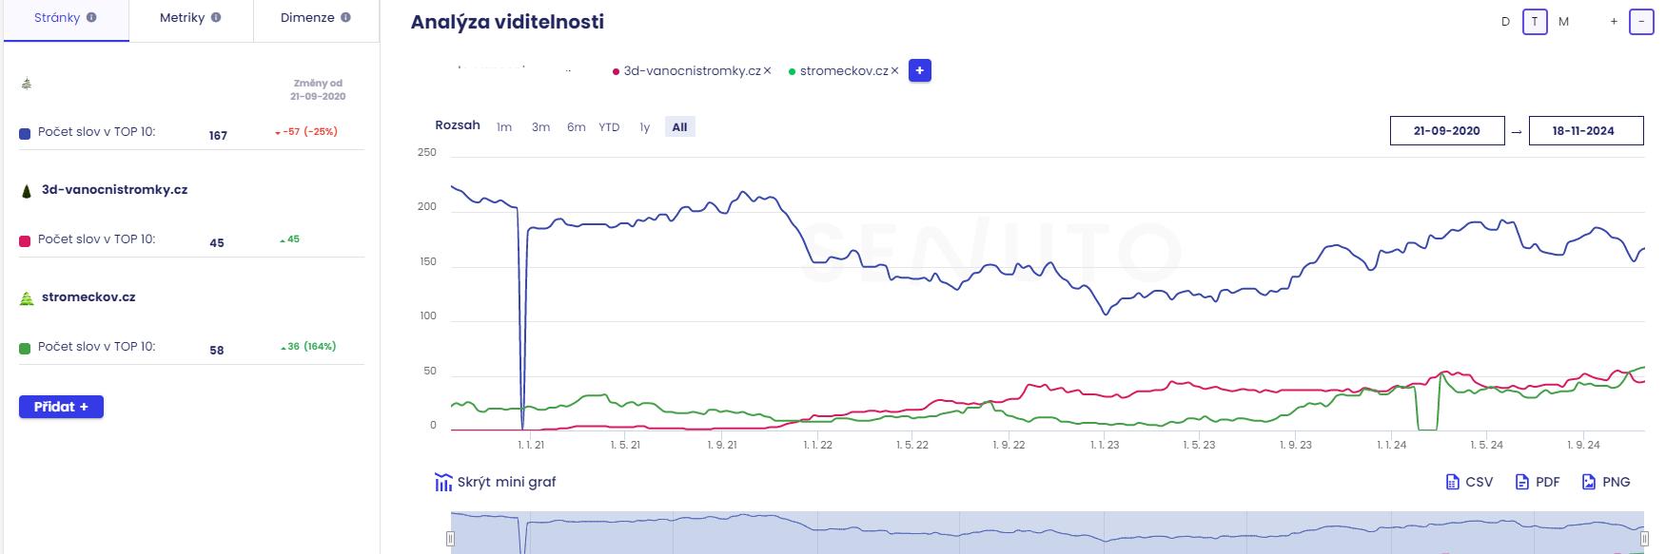This screenshot has height=554, width=1666.
Task: Switch granularity to M (monthly)
Action: click(1563, 21)
